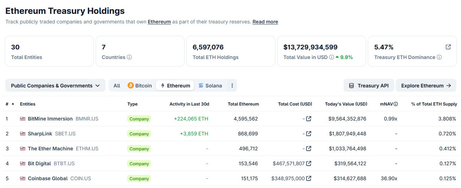The width and height of the screenshot is (461, 188).
Task: Open the Treasury ETH Dominance external link icon
Action: coord(448,47)
